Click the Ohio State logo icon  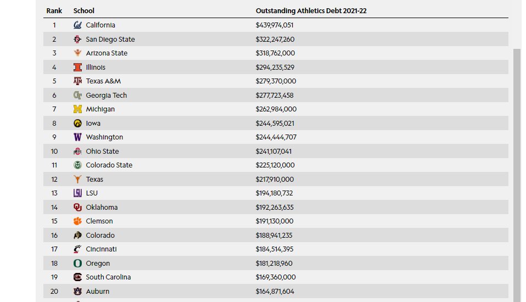click(x=77, y=152)
